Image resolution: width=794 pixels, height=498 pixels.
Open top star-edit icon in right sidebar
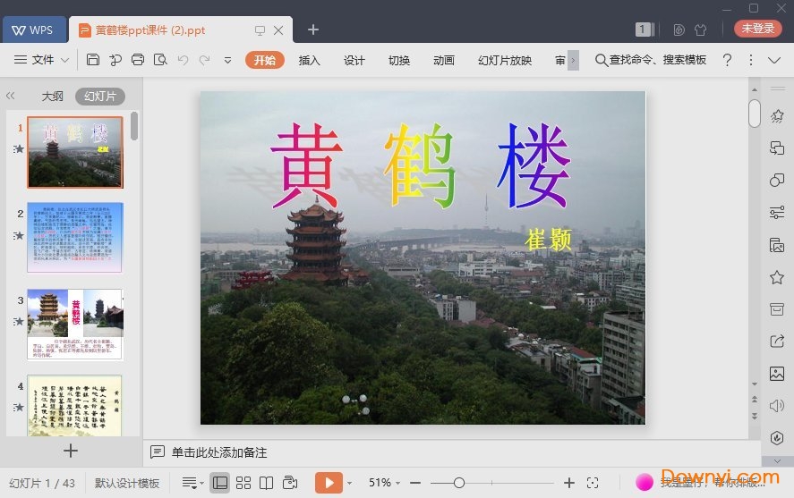click(x=777, y=116)
